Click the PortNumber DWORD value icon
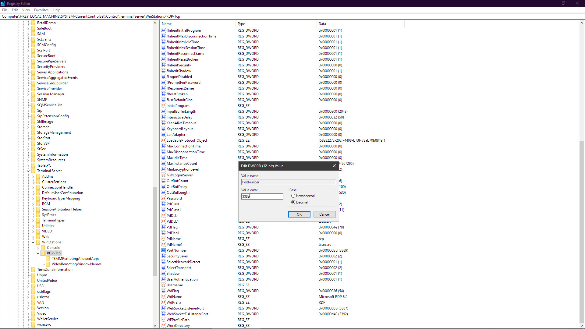 click(x=164, y=250)
